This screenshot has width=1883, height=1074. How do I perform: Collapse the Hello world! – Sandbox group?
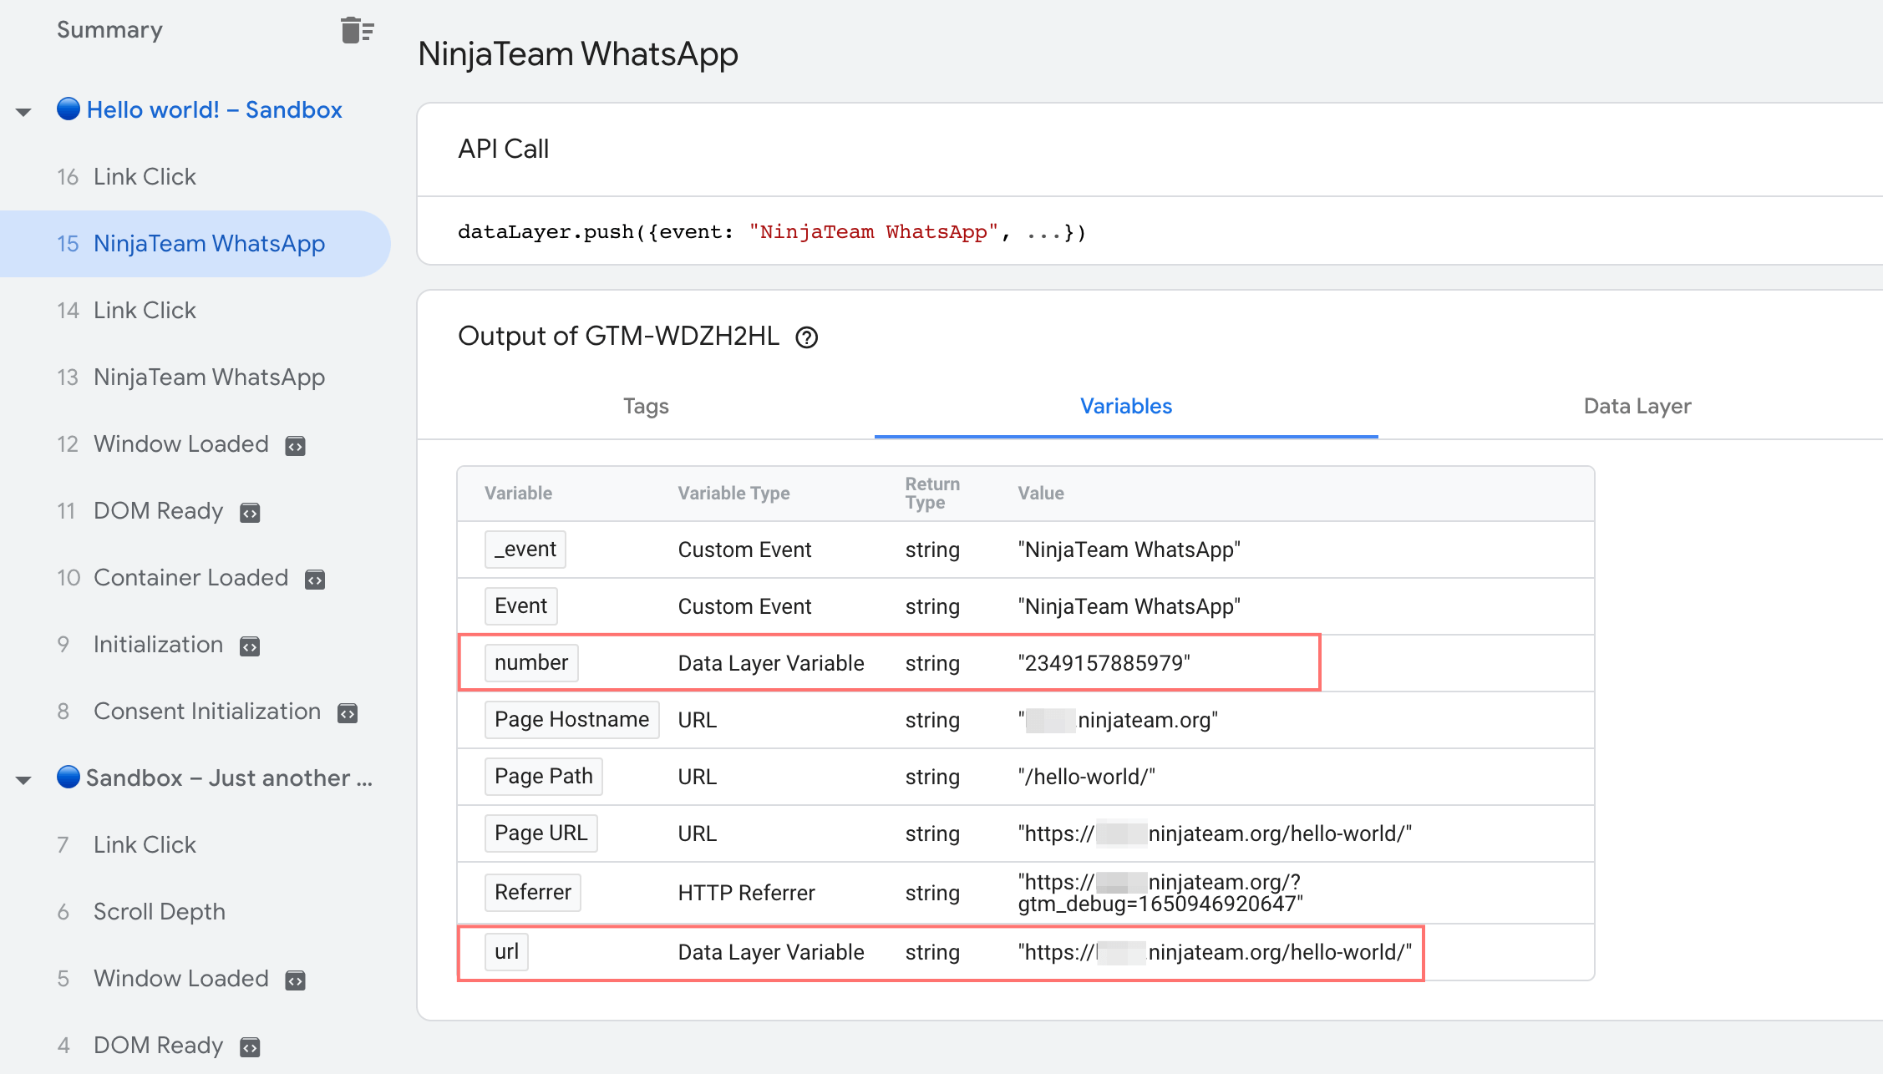23,111
